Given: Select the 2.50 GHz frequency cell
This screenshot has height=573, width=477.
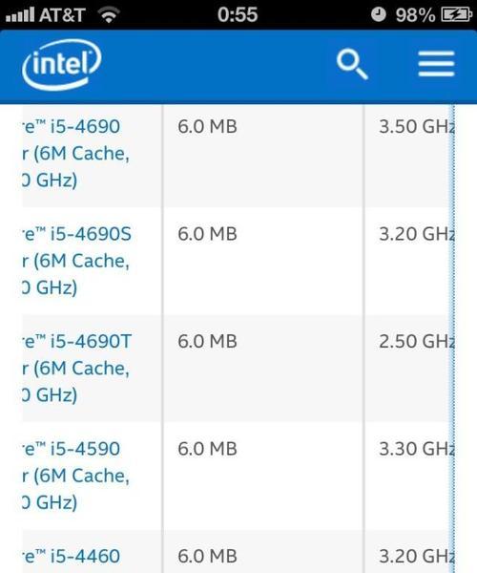Looking at the screenshot, I should [416, 341].
